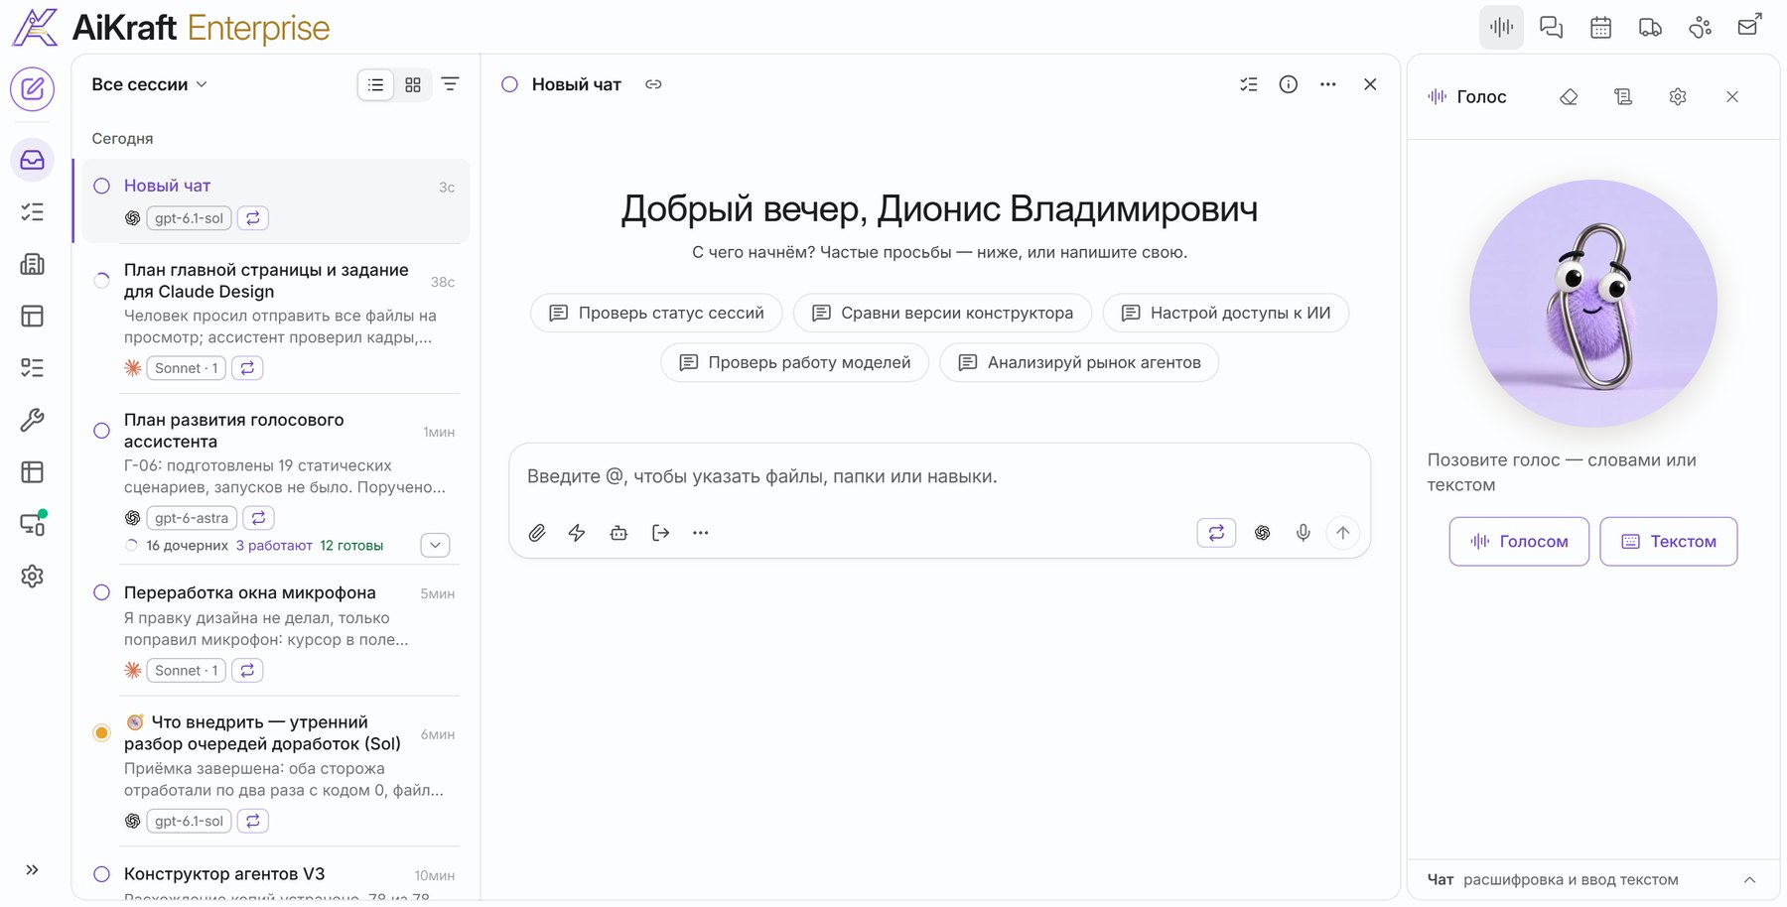The image size is (1787, 907).
Task: Click the gpt-6-astra model tag
Action: point(192,518)
